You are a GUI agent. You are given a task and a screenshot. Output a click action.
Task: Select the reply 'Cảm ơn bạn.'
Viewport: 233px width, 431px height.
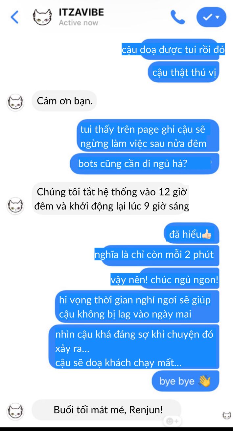64,101
